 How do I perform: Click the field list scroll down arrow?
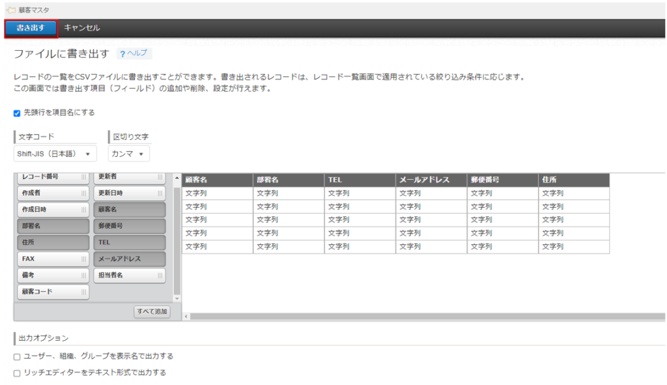pos(177,298)
